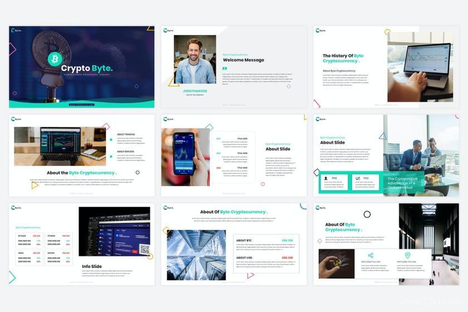Click 'The Competitive Advantage In A Global Market' text
468x312 pixels.
[402, 183]
